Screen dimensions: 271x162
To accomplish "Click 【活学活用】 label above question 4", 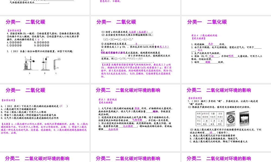I will click(x=14, y=31).
